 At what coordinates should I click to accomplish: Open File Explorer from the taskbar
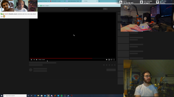click(38, 96)
